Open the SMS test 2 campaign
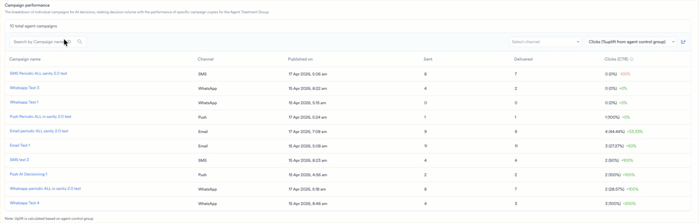 [19, 160]
